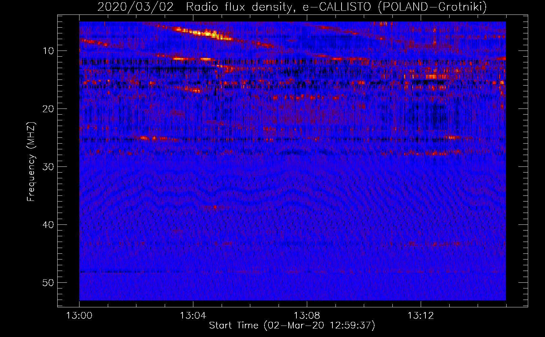
Task: Select the date 2020/03/02 in the title
Action: [135, 7]
